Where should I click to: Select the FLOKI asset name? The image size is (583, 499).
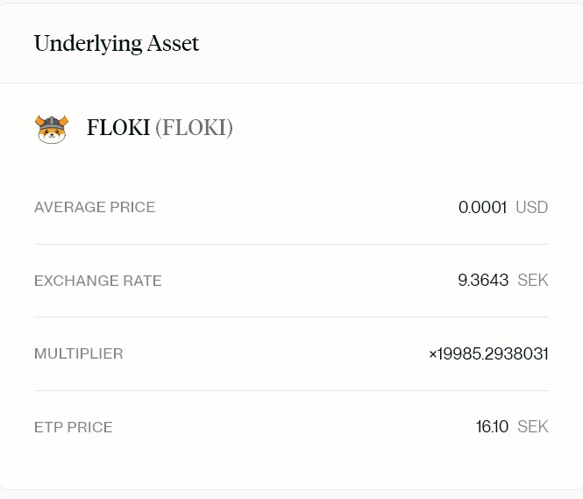[x=118, y=128]
